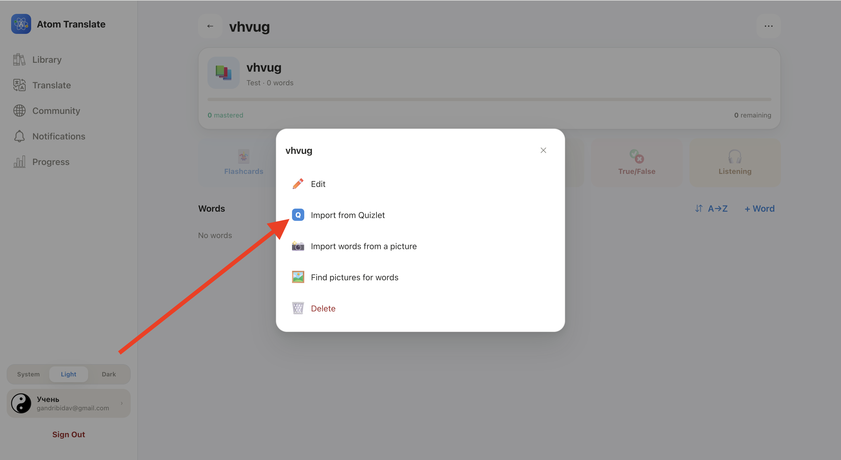
Task: Click the back arrow next to vhvug
Action: (x=210, y=26)
